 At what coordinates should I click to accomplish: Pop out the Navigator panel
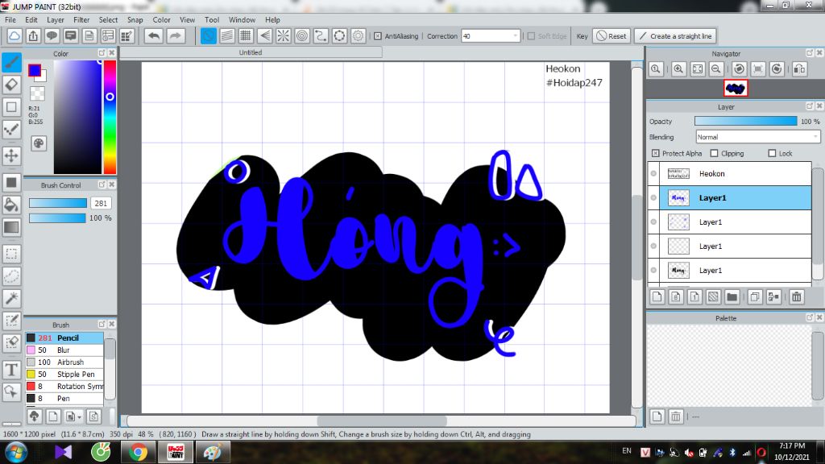pyautogui.click(x=809, y=53)
